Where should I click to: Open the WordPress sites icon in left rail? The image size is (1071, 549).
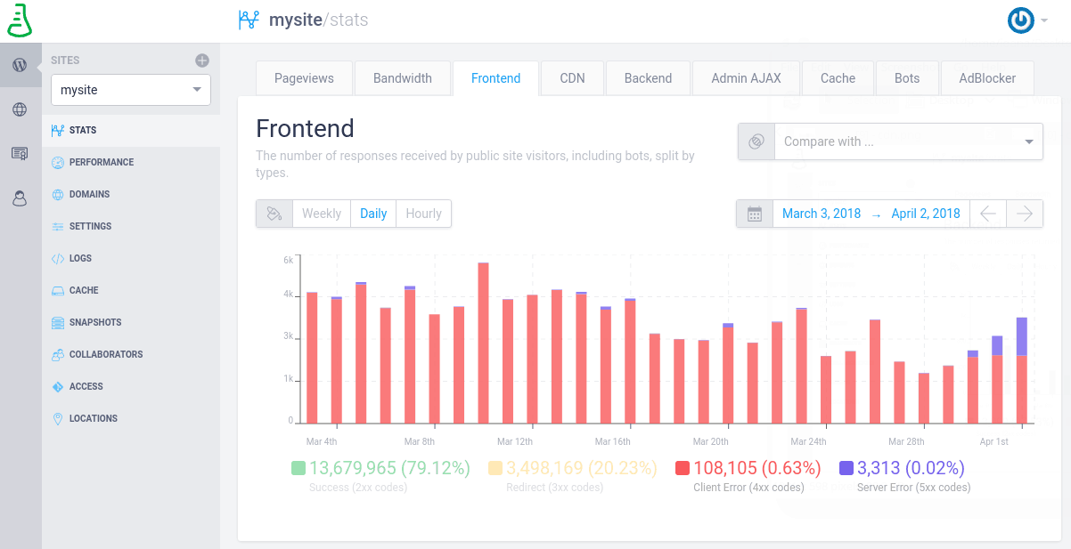[20, 65]
